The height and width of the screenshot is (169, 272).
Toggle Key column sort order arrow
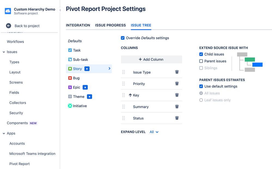[130, 95]
